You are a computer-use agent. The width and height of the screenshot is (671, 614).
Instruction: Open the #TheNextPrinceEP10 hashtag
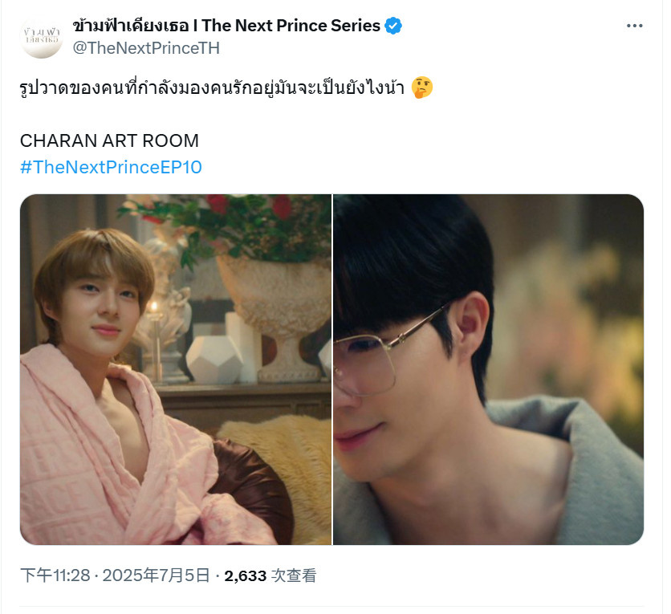[x=111, y=167]
